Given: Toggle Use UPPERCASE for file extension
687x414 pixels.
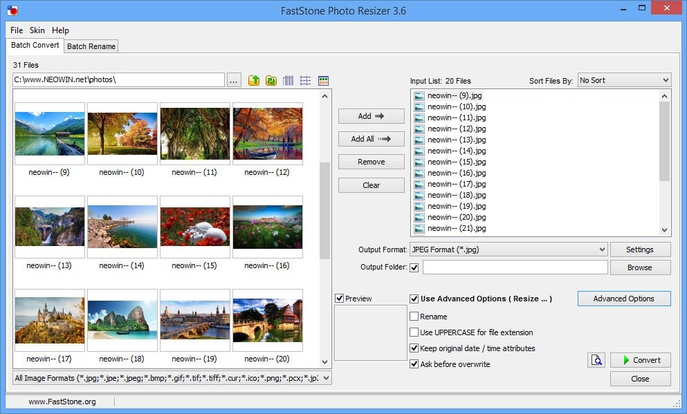Looking at the screenshot, I should tap(414, 332).
